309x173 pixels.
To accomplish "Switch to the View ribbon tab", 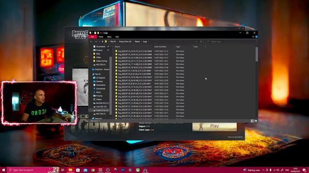I will click(x=117, y=37).
